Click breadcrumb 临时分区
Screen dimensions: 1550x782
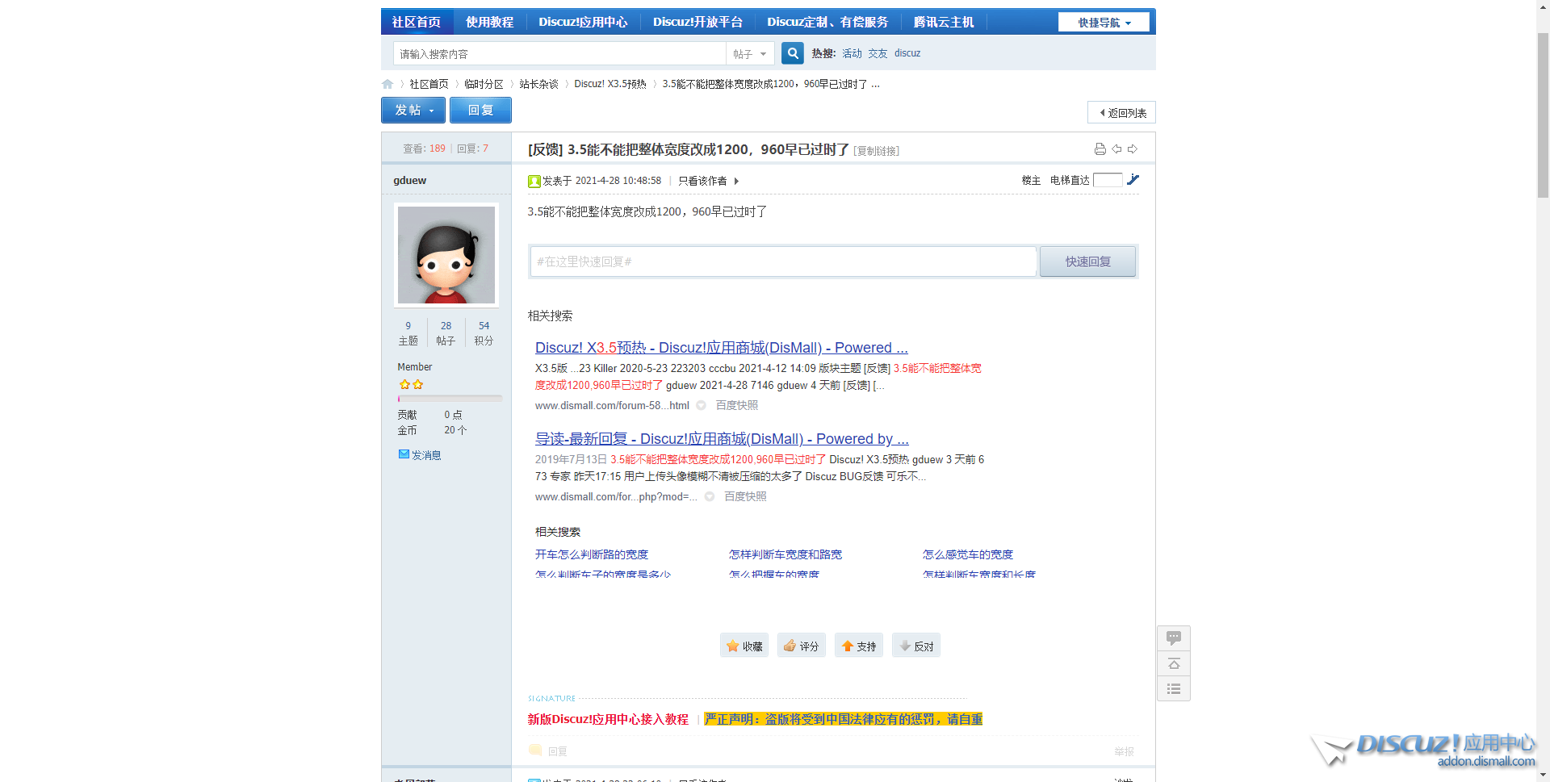484,84
